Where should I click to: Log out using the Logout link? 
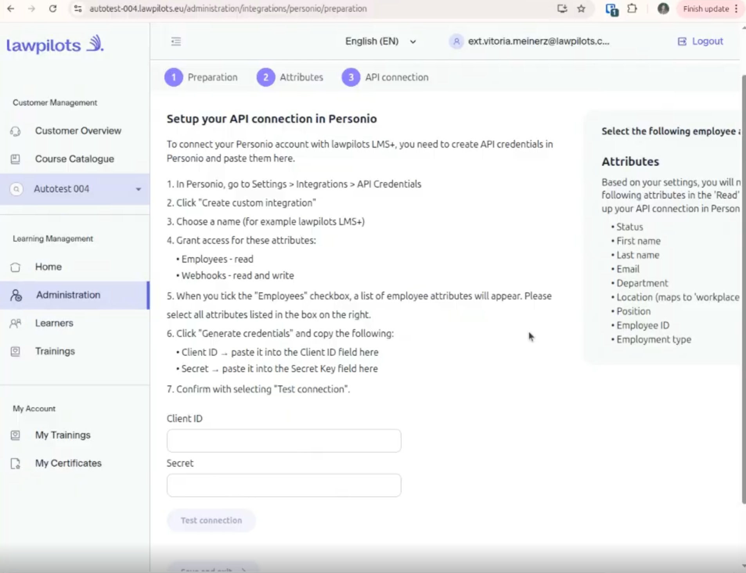point(700,41)
